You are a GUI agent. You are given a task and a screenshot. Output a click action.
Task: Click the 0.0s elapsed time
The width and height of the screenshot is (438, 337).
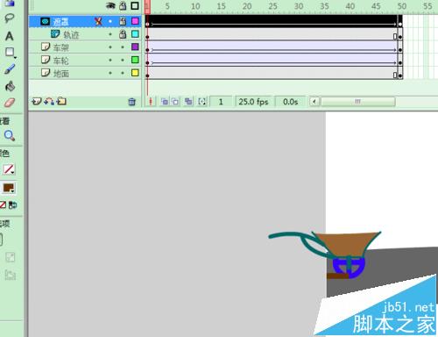pos(290,102)
